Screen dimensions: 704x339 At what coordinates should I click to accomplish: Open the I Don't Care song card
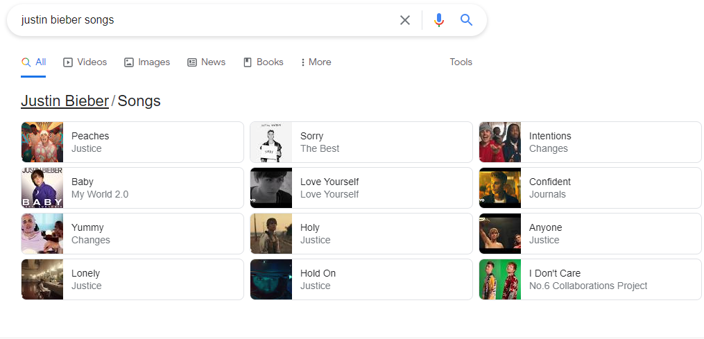pos(590,279)
